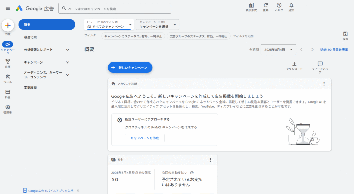
Task: Open 料金 card three-dot menu
Action: pyautogui.click(x=210, y=160)
